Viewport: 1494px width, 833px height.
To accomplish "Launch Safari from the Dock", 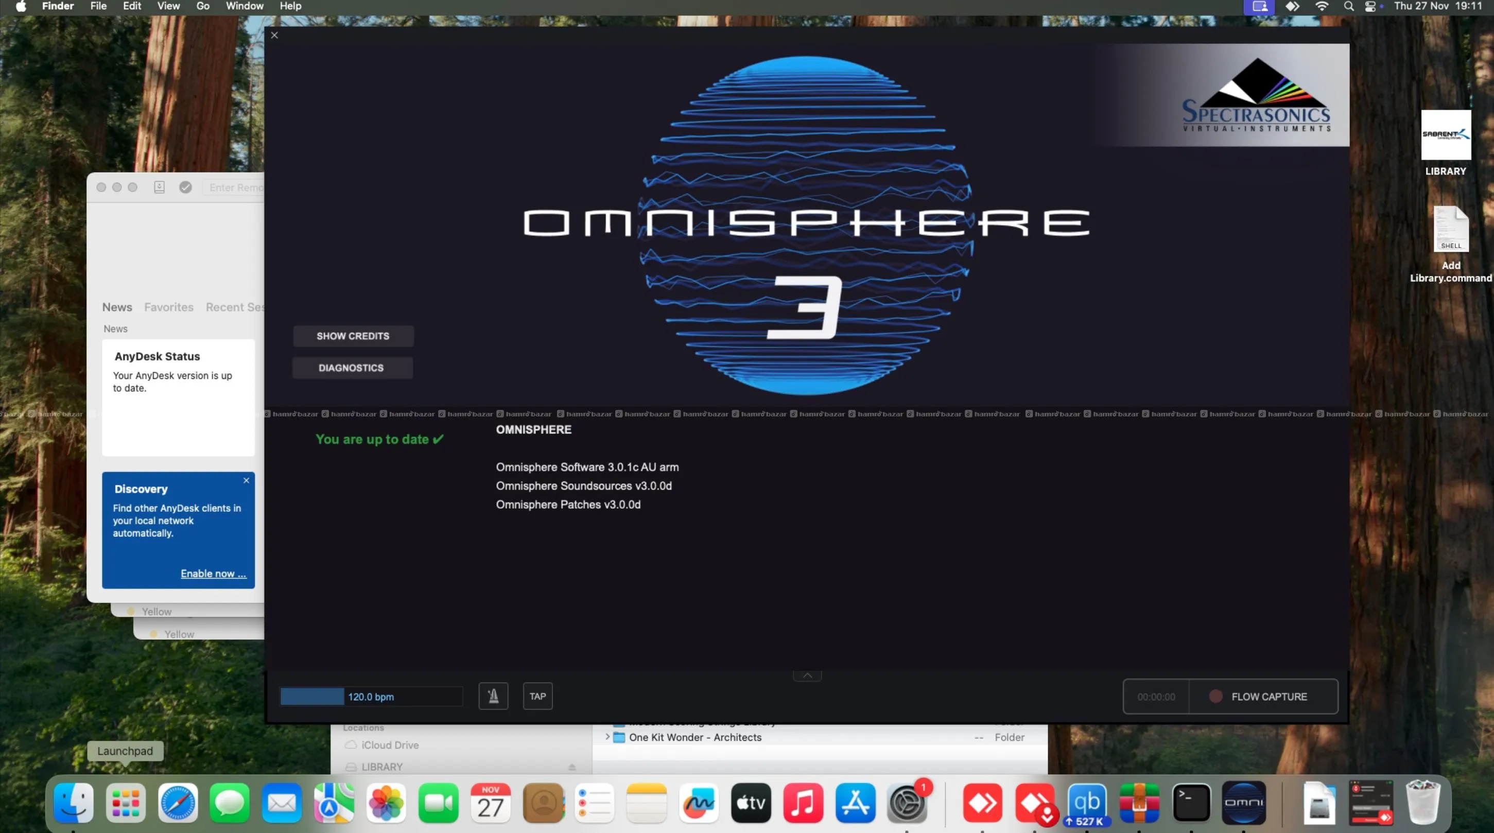I will (178, 803).
